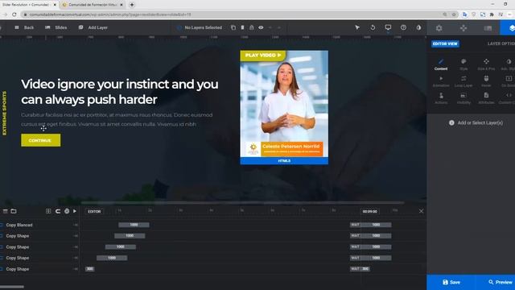This screenshot has height=290, width=515.
Task: Select the arrow pointer selection tool
Action: [357, 27]
